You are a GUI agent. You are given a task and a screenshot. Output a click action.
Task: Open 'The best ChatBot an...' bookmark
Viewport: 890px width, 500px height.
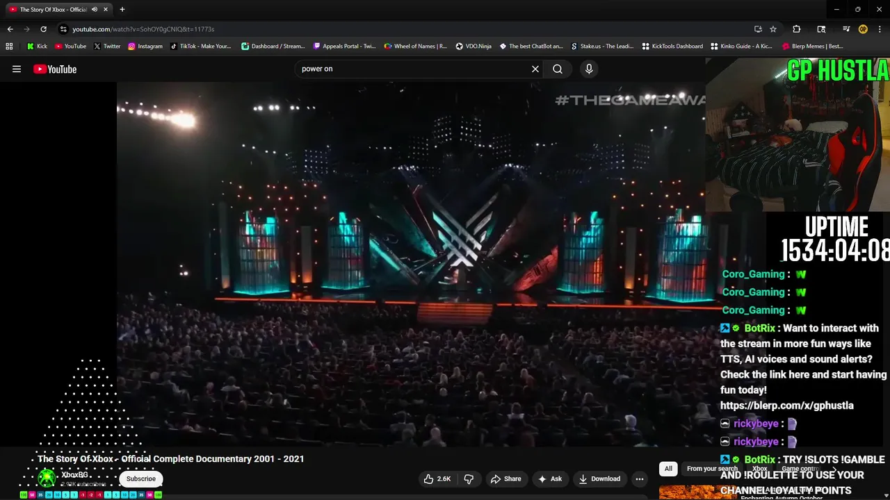[x=531, y=47]
